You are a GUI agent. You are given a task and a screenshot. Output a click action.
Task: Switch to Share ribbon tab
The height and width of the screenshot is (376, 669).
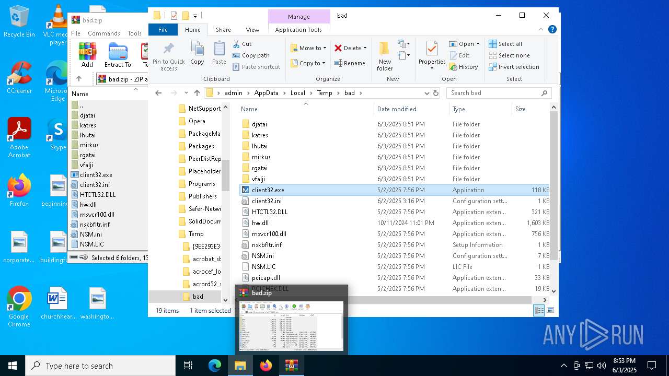(x=223, y=30)
